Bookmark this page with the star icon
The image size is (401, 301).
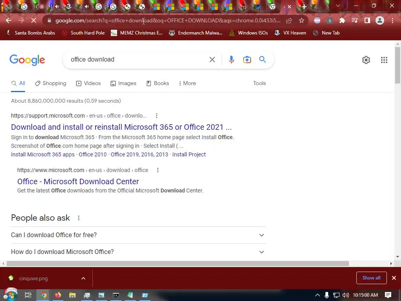tap(302, 20)
